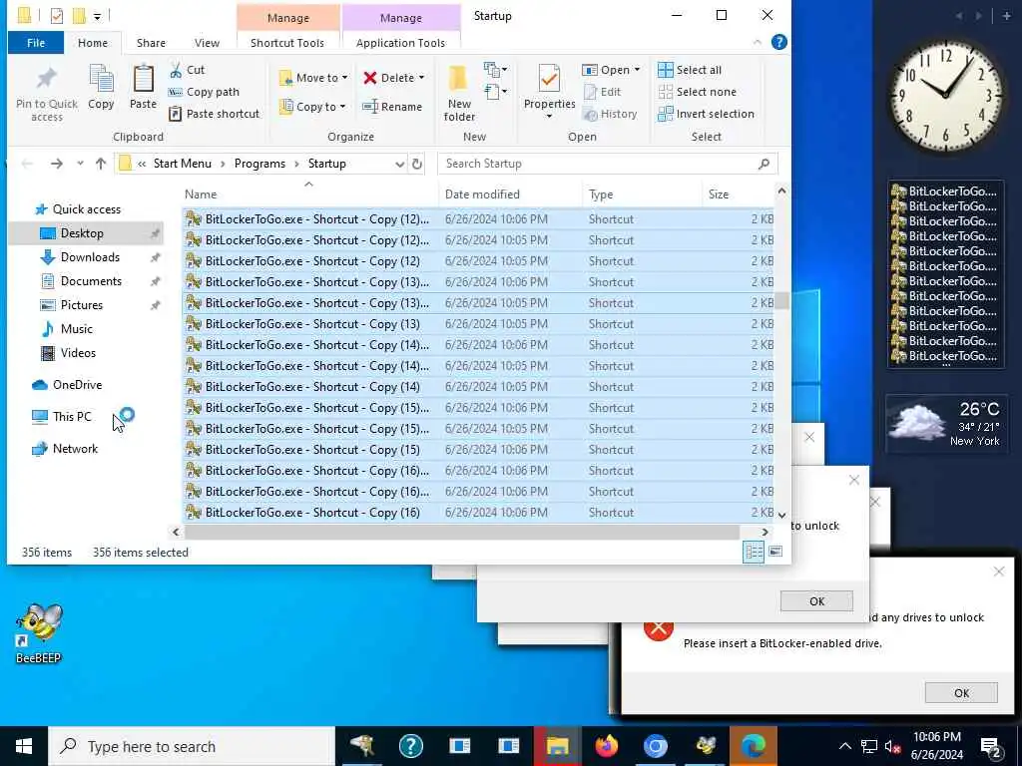Open Microsoft Edge from the taskbar
This screenshot has height=766, width=1022.
click(x=753, y=746)
